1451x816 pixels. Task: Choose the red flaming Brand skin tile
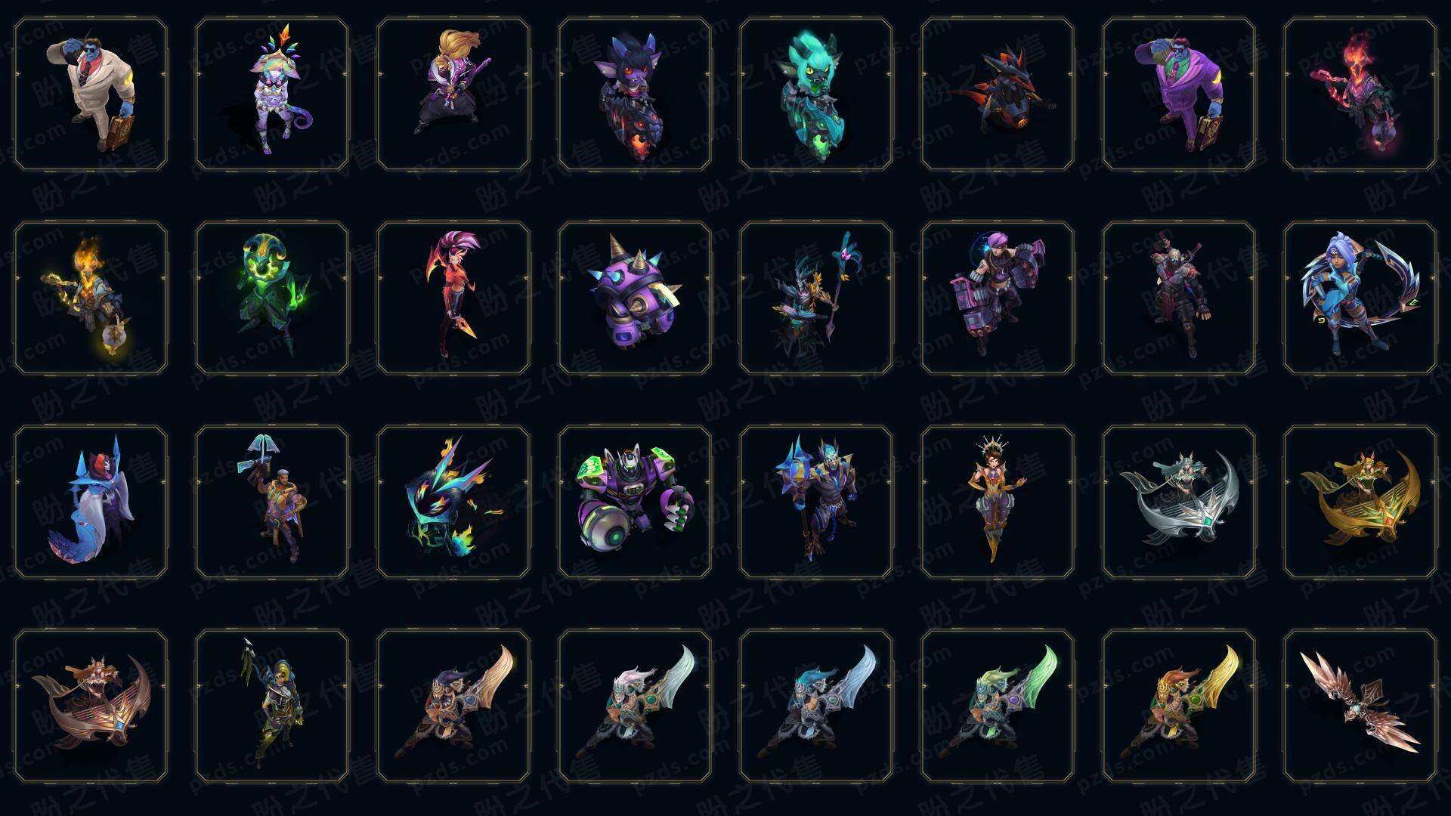tap(1360, 94)
